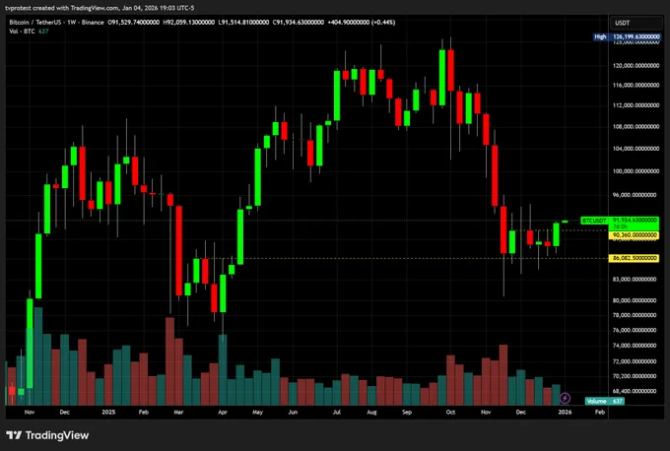Click the 100,000 price axis value

(x=636, y=170)
